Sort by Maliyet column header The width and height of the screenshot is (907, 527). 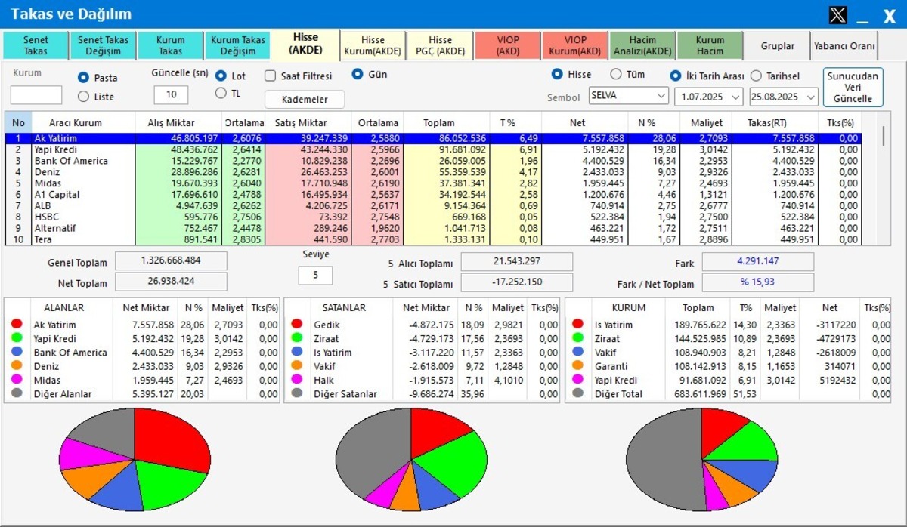tap(706, 122)
